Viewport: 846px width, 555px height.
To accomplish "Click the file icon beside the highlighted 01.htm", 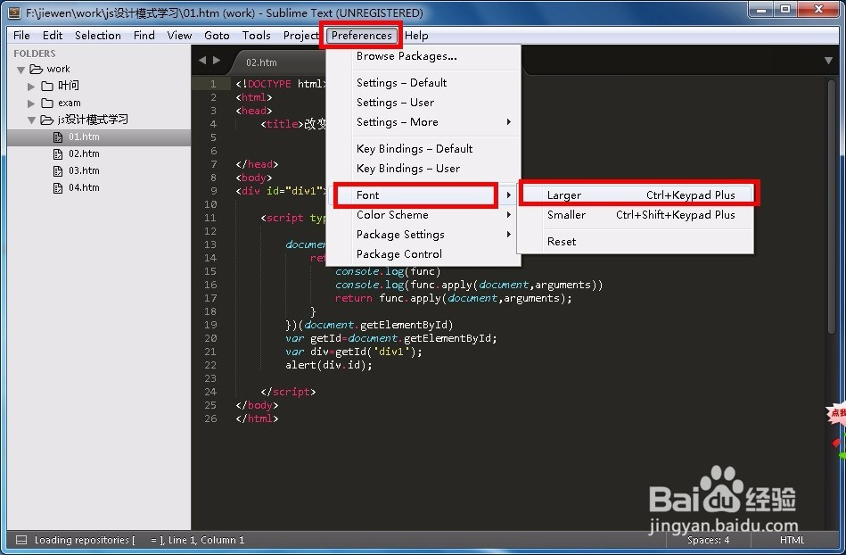I will [x=57, y=137].
